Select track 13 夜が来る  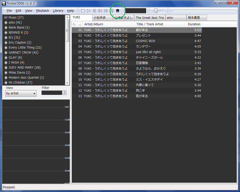pos(137,96)
